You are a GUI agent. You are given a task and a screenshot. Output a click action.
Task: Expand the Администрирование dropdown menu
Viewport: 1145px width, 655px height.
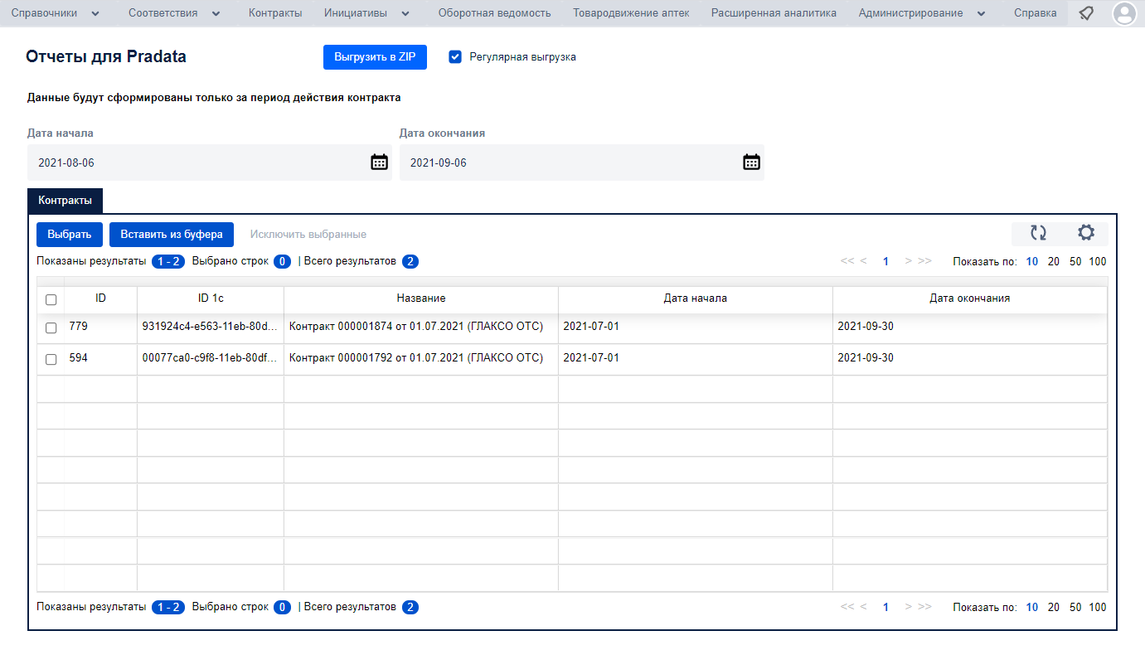[x=922, y=13]
